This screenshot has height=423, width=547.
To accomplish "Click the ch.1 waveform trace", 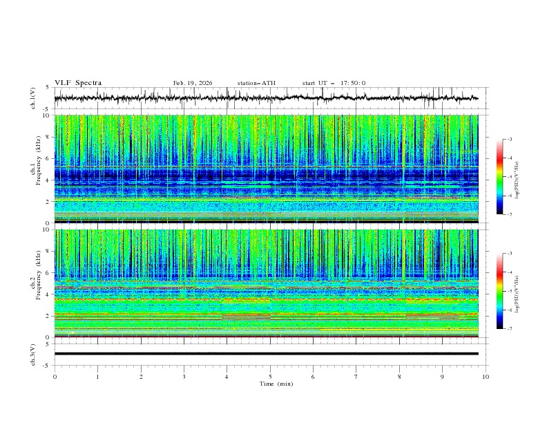I will click(266, 98).
